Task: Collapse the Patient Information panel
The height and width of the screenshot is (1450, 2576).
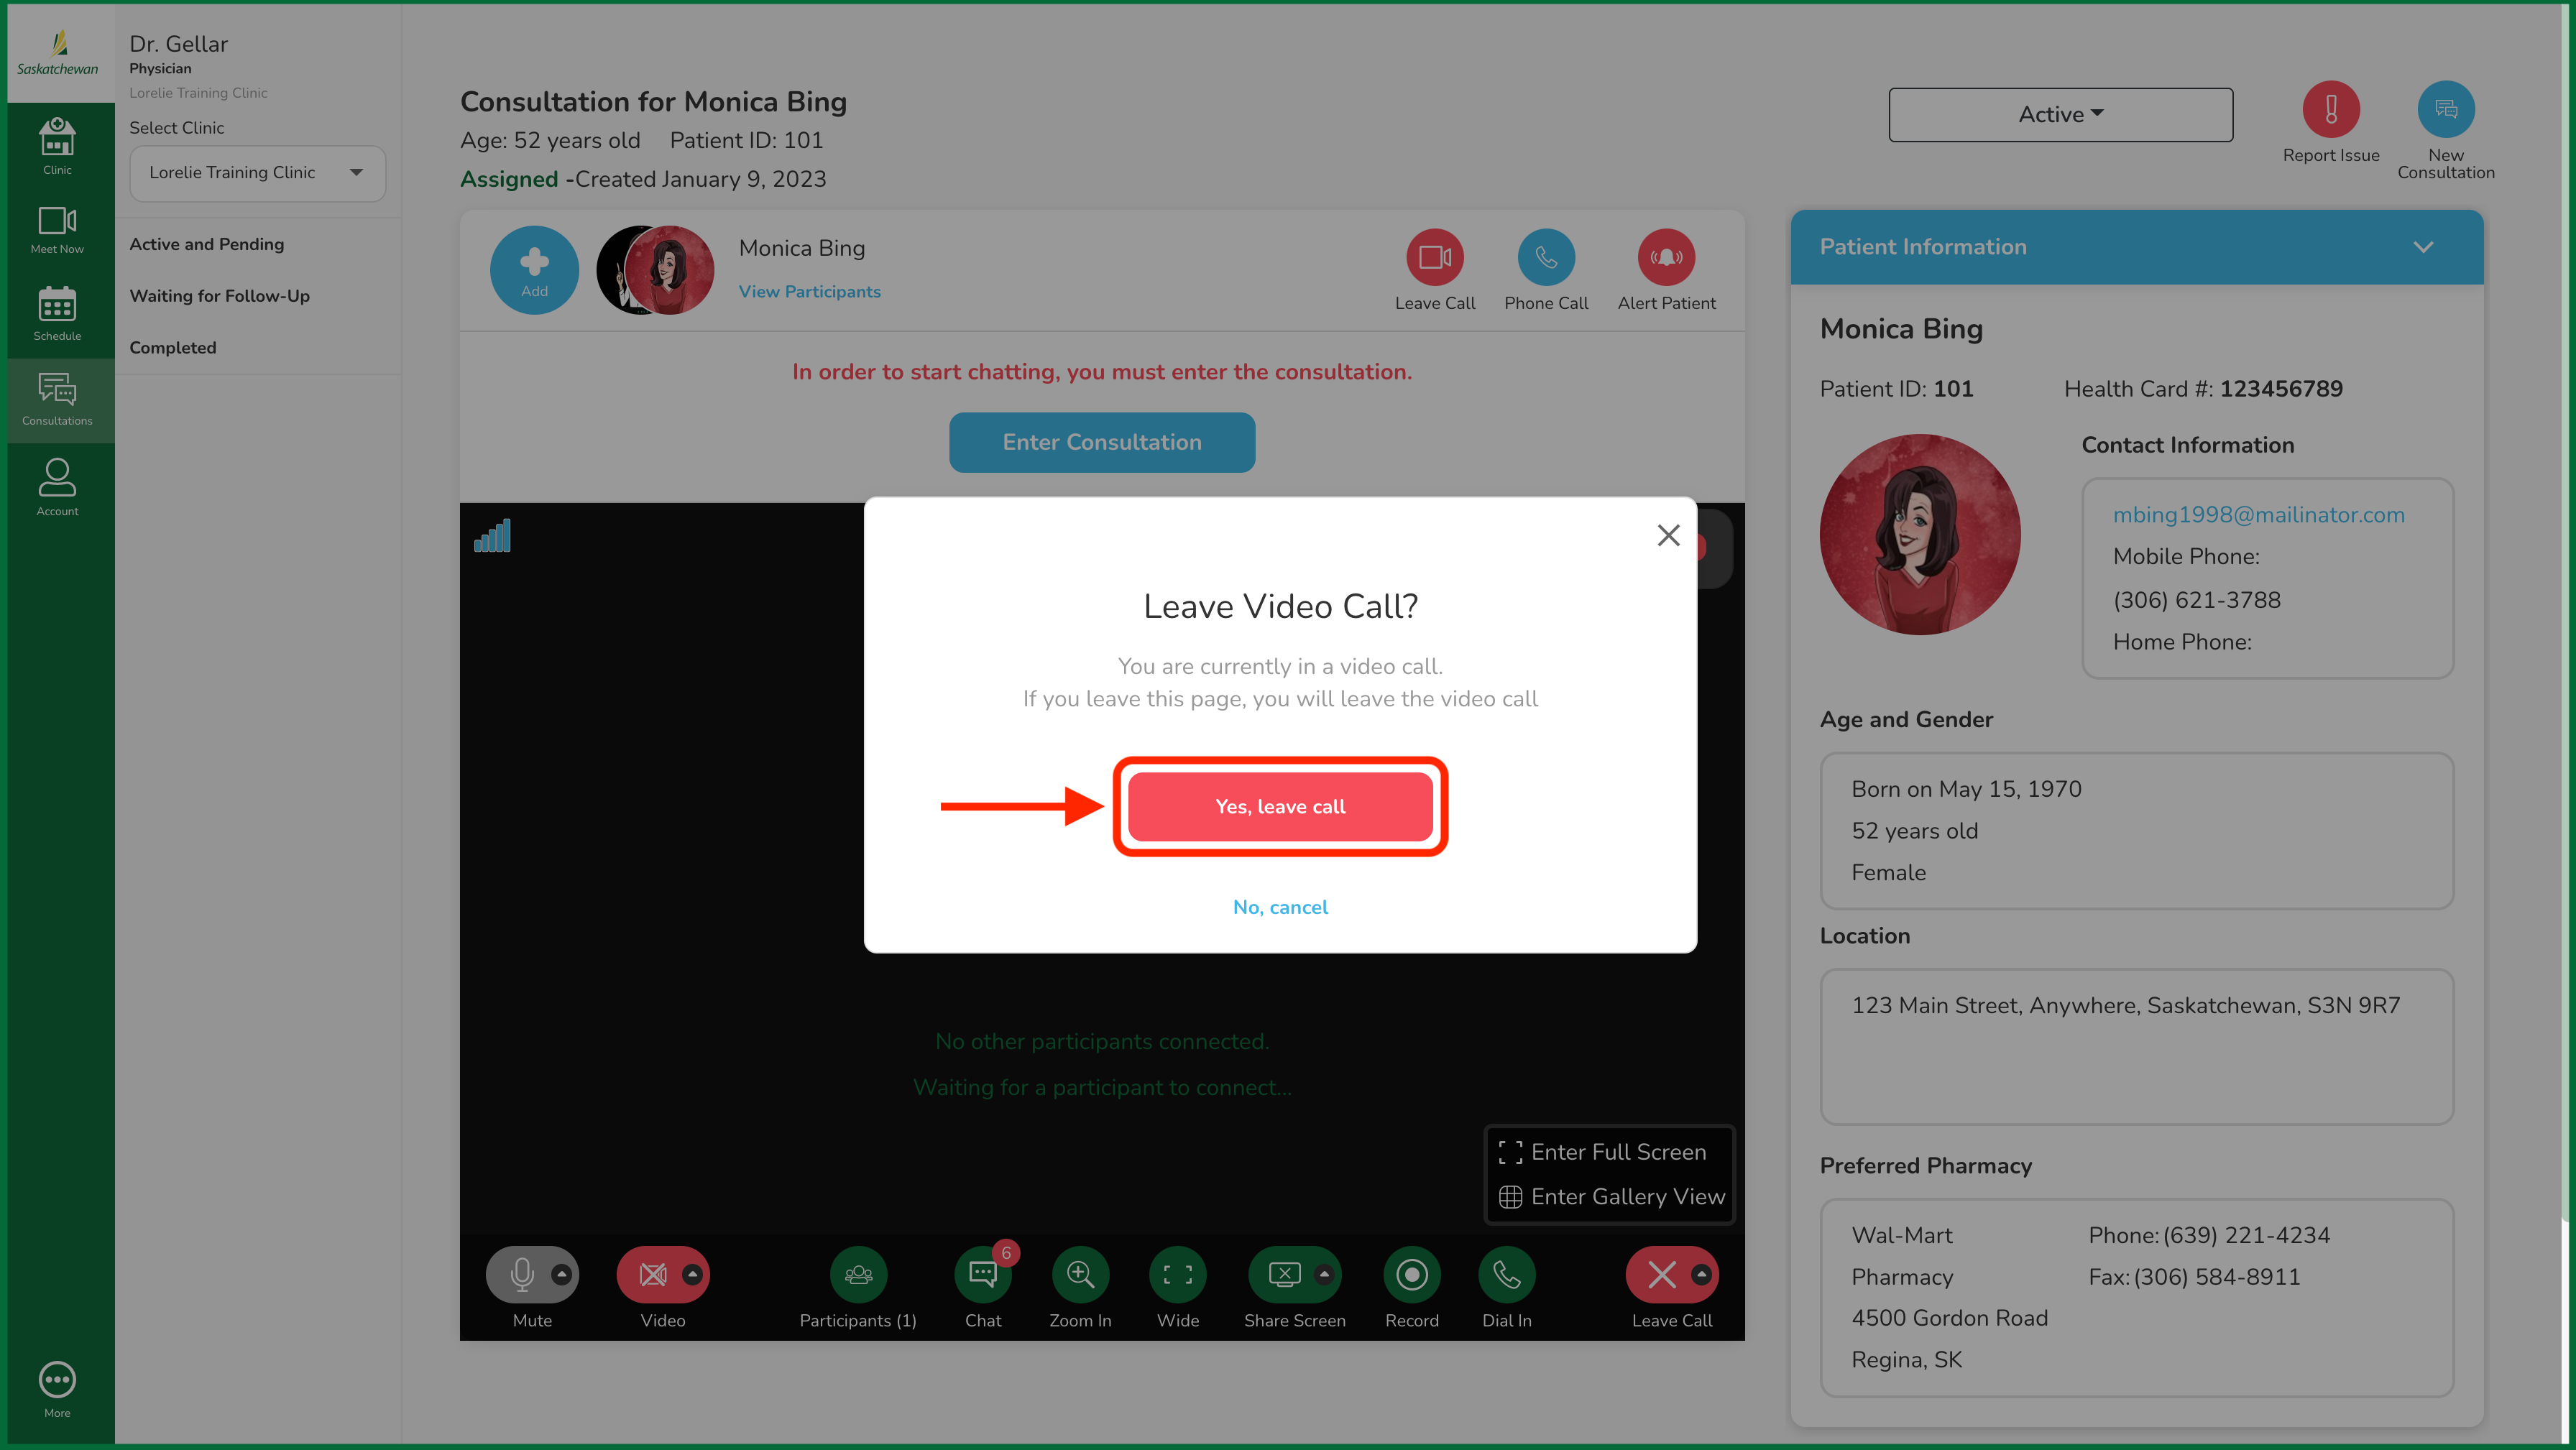Action: (2422, 247)
